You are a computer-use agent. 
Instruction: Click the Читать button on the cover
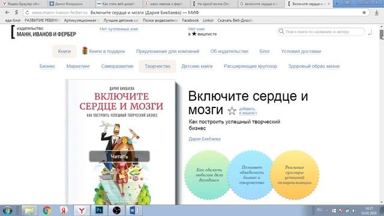pyautogui.click(x=119, y=156)
